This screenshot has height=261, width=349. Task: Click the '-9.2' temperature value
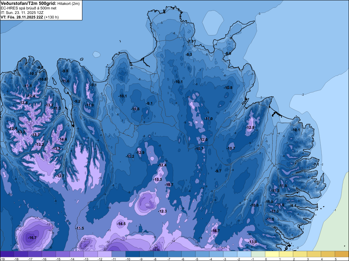tap(77, 101)
